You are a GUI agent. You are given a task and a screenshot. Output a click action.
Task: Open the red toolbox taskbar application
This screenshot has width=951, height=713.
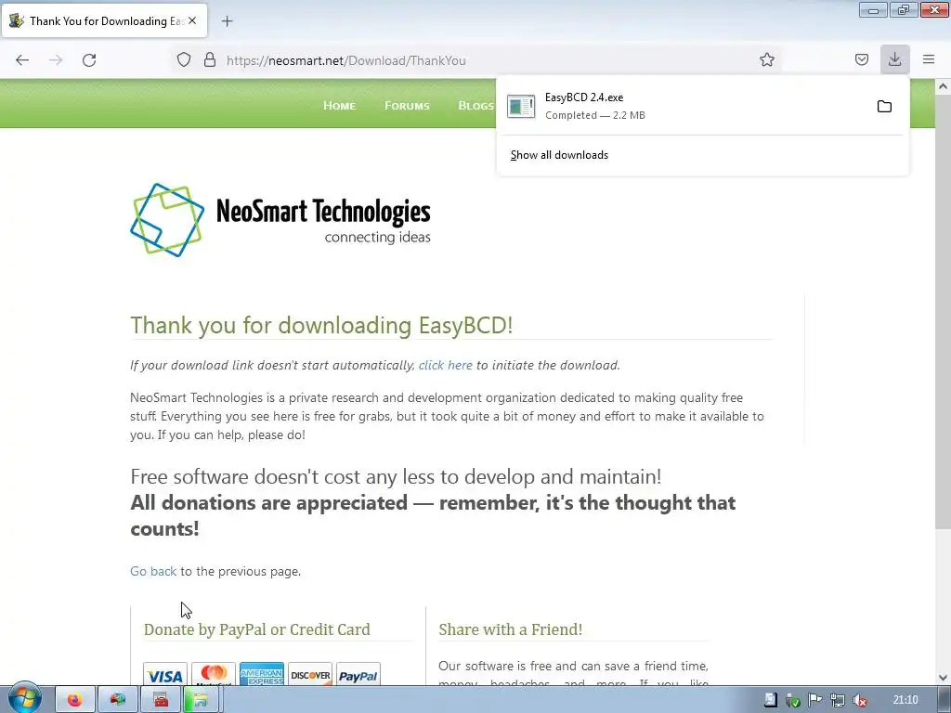[161, 700]
